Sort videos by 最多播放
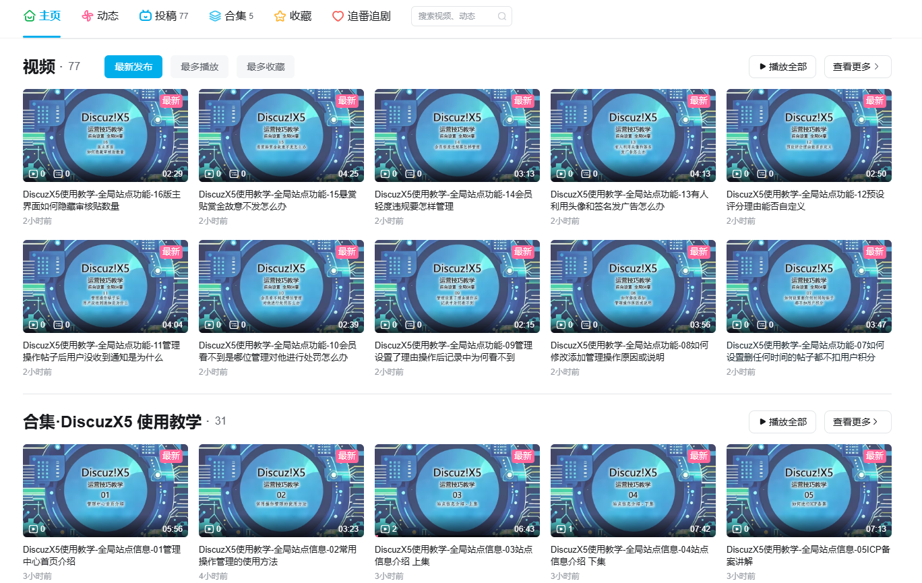 pos(199,67)
